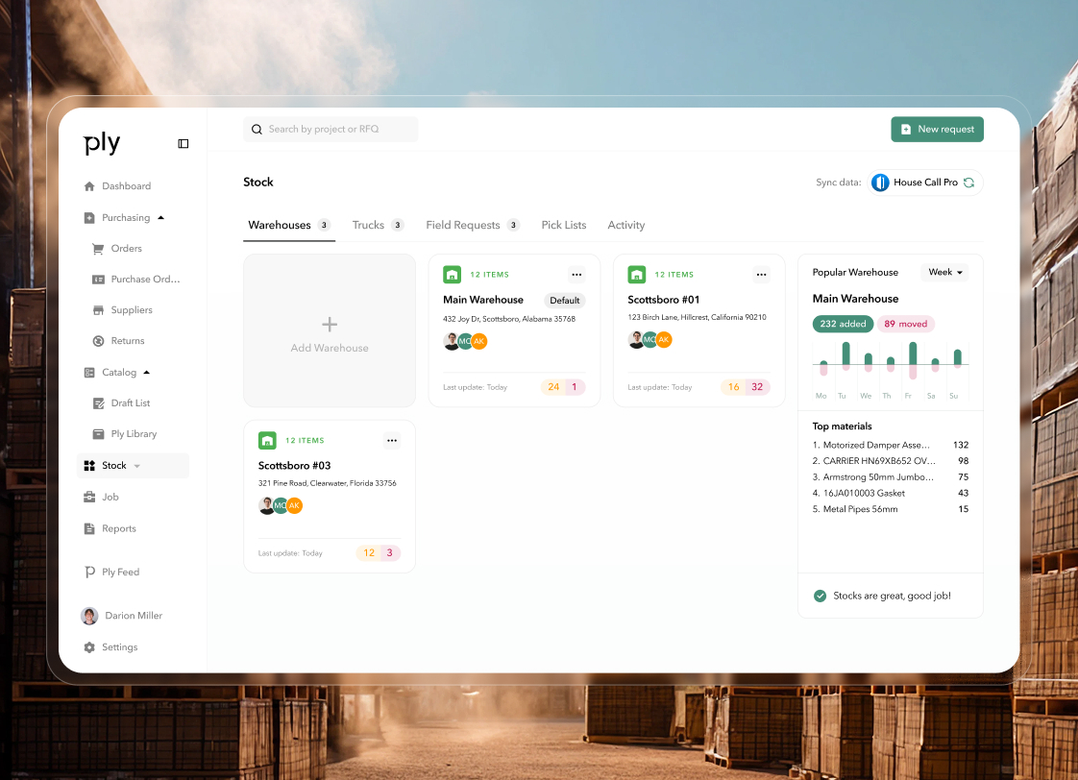Click the search magnifier icon
Screen dimensions: 1078x780
(257, 129)
